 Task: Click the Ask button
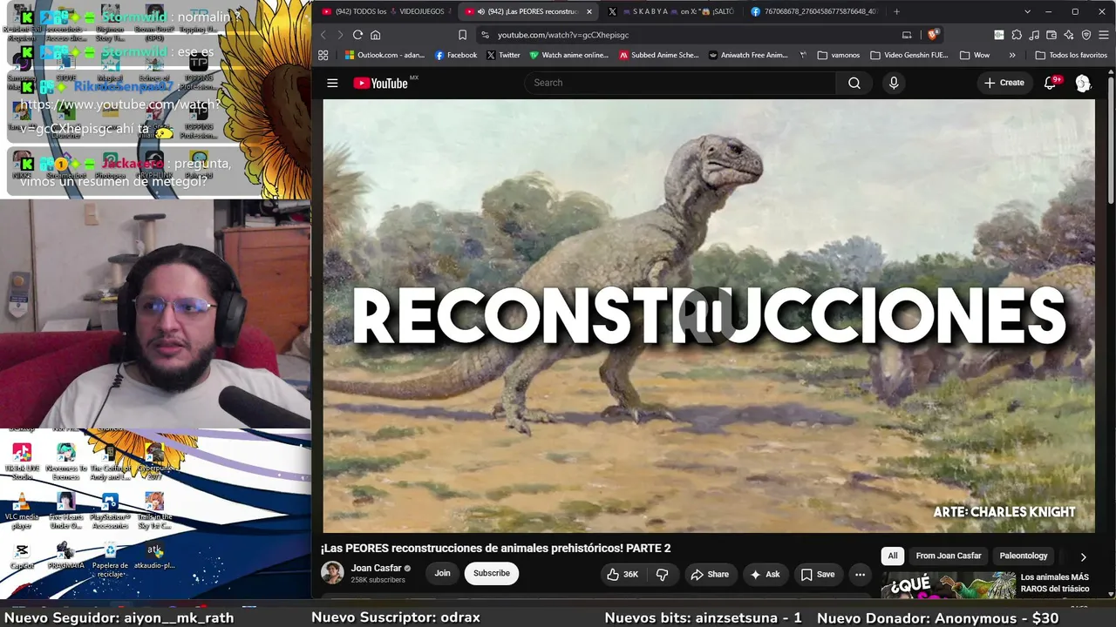click(765, 574)
